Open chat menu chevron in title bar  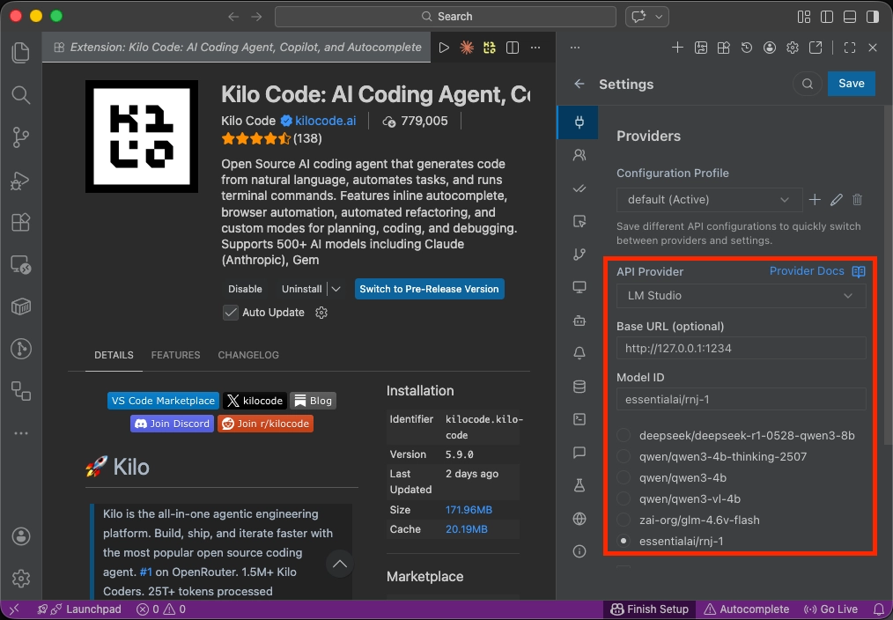660,17
